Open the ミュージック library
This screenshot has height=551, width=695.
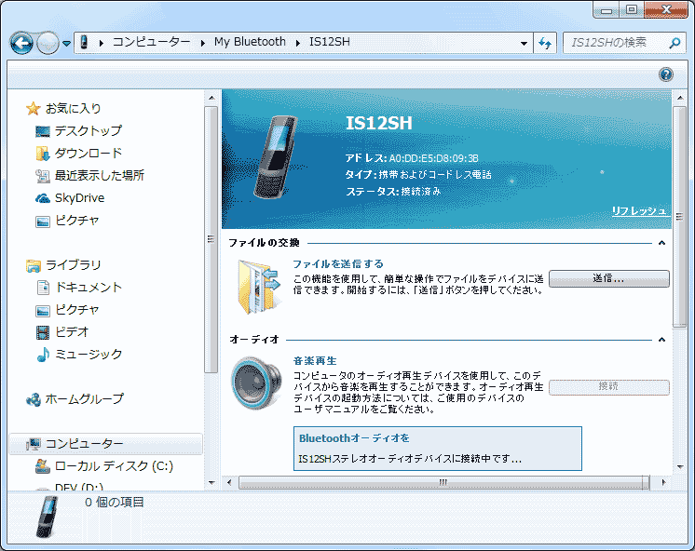pyautogui.click(x=89, y=354)
